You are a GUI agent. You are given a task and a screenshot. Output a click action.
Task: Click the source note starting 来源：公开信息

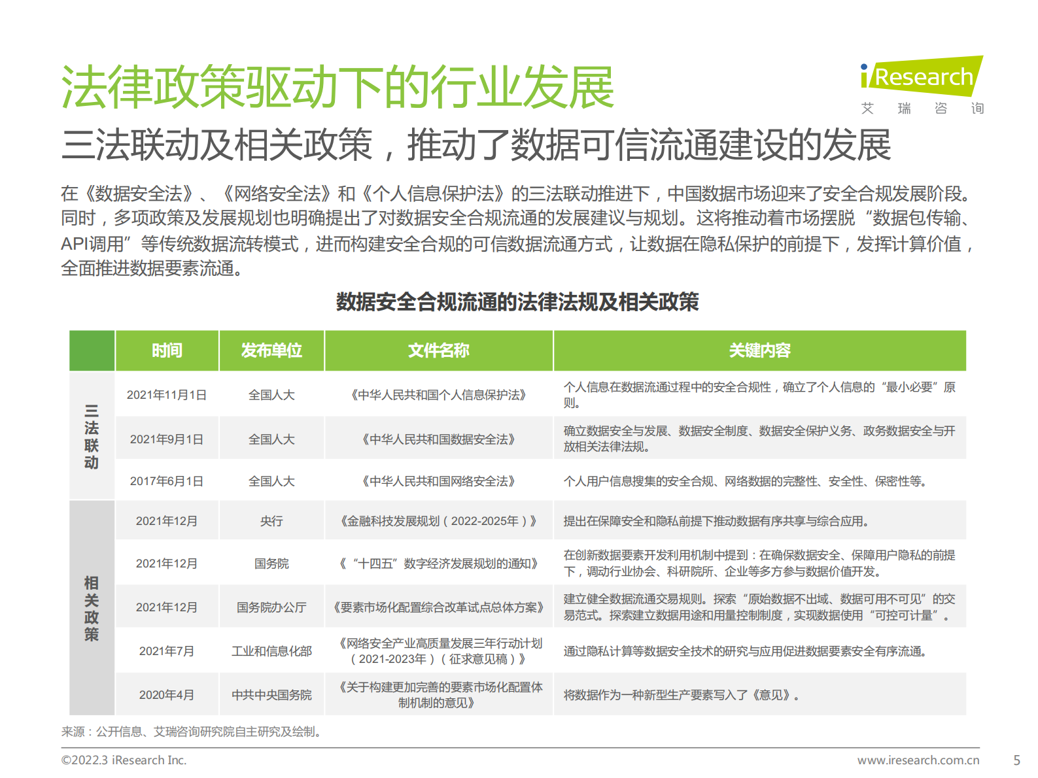(x=193, y=732)
